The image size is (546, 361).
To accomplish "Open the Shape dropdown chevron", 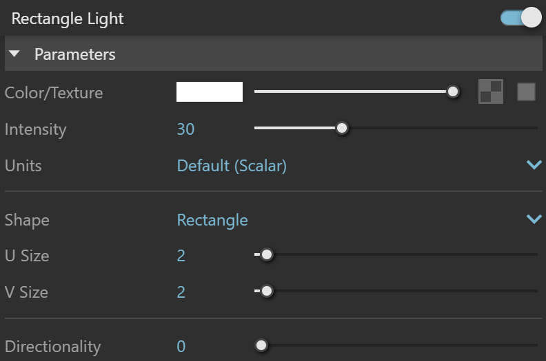I will pyautogui.click(x=534, y=219).
